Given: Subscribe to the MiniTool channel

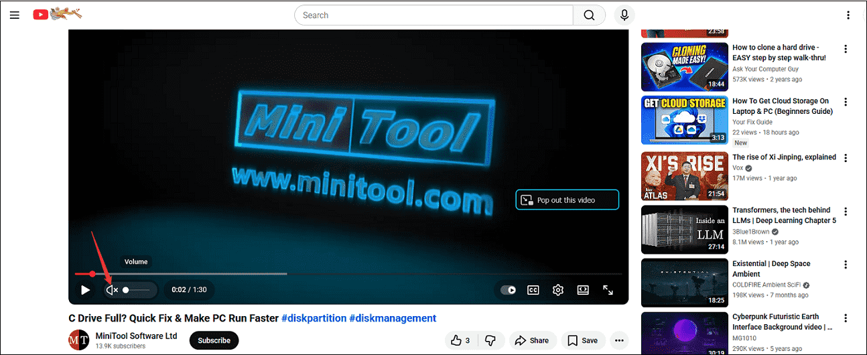Looking at the screenshot, I should pos(214,340).
